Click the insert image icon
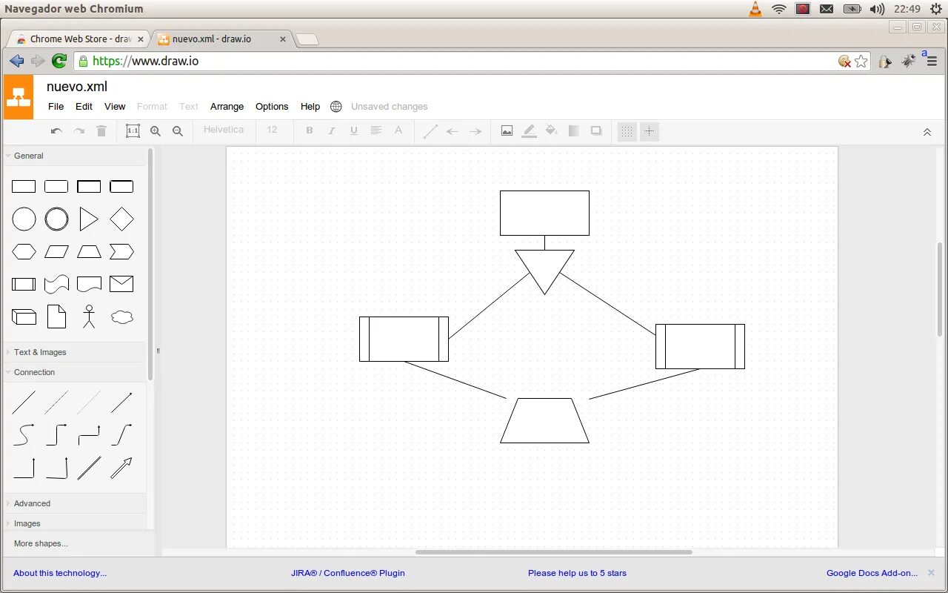This screenshot has width=948, height=593. (x=507, y=131)
